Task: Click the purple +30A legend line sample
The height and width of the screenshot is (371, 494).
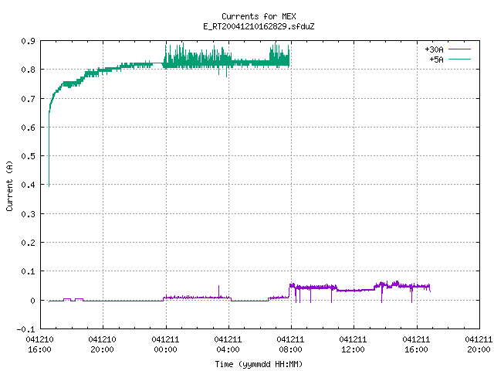Action: click(460, 49)
